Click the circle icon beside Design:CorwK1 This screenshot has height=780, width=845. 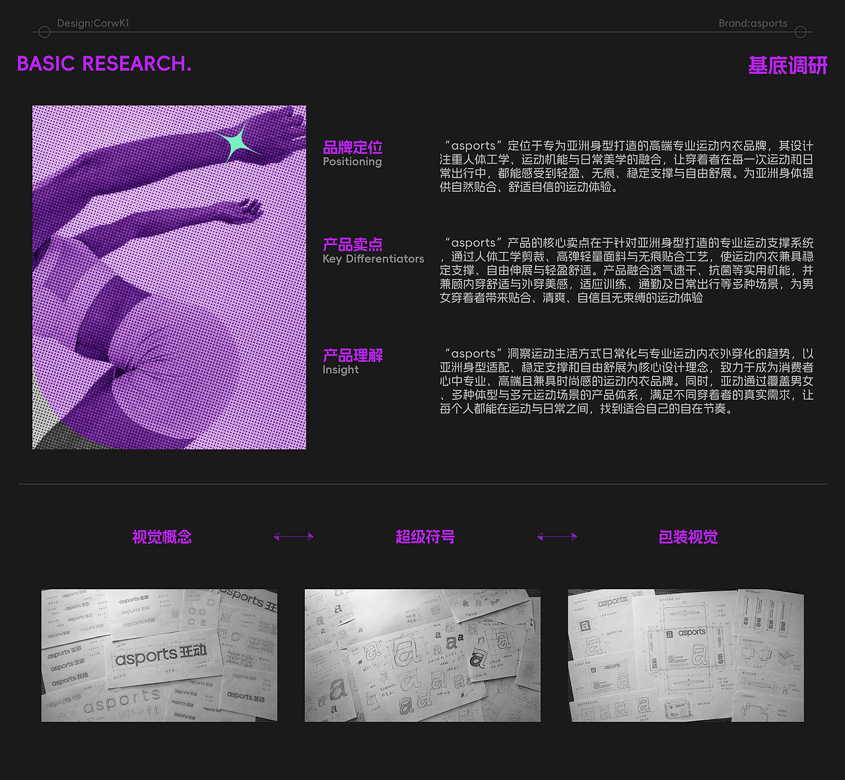point(44,32)
